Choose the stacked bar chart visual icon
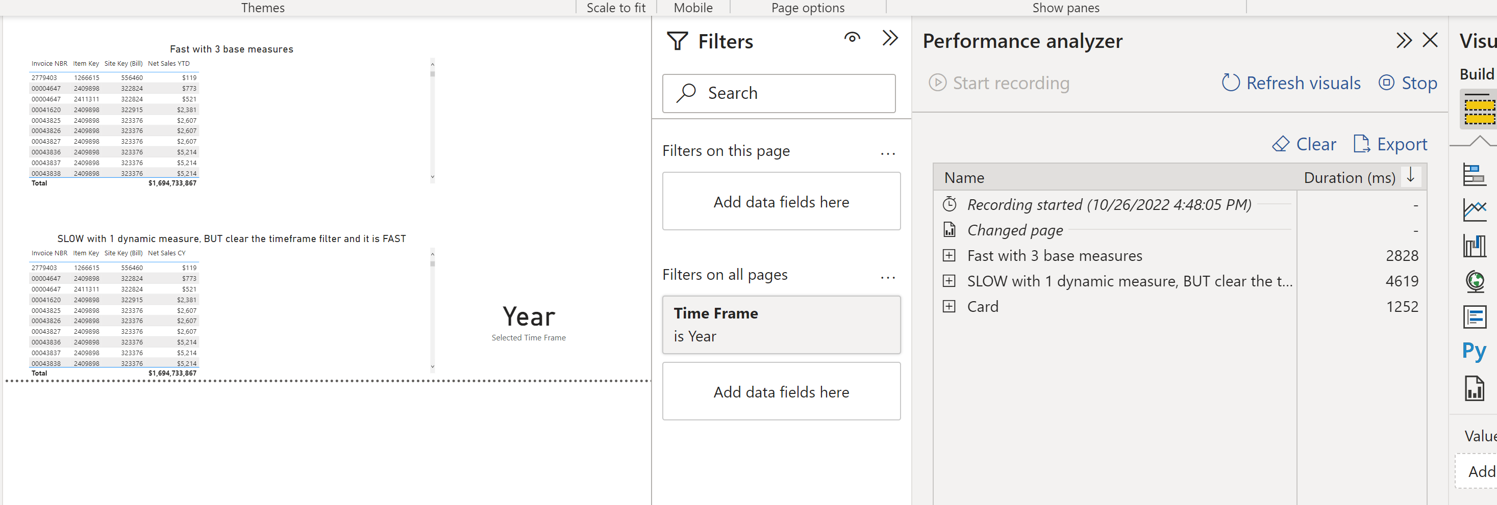Screen dimensions: 1497x505 coord(1475,175)
